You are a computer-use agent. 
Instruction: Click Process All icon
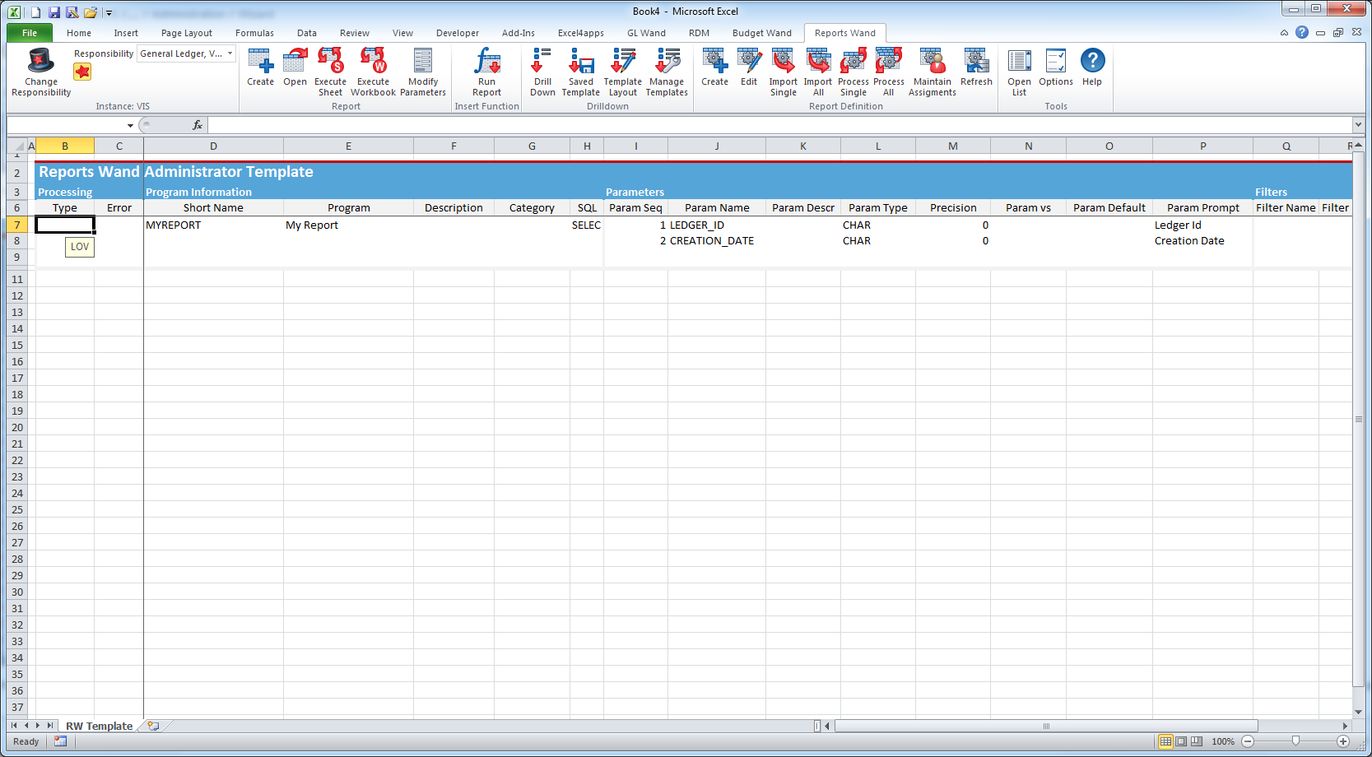pos(889,72)
